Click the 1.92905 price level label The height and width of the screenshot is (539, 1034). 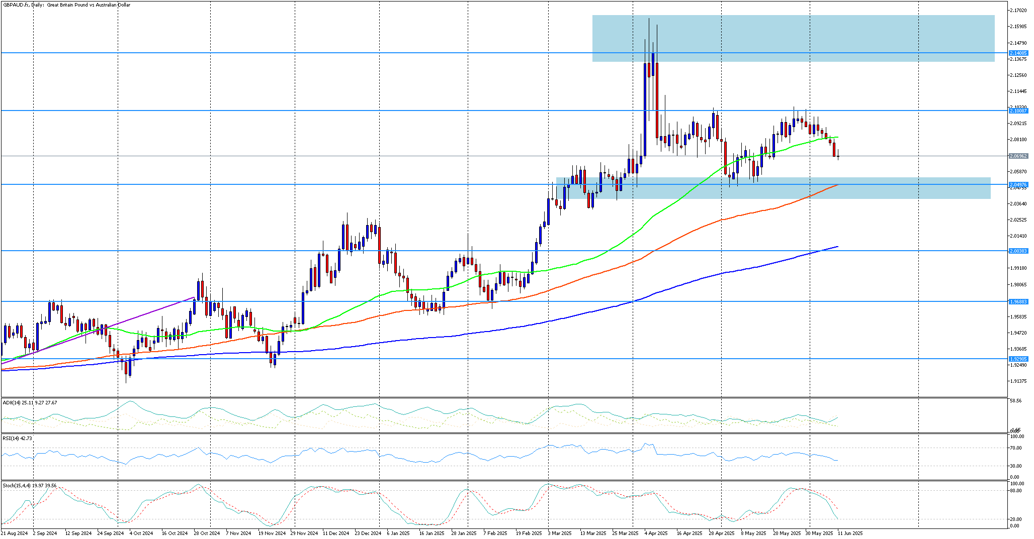click(x=1018, y=359)
